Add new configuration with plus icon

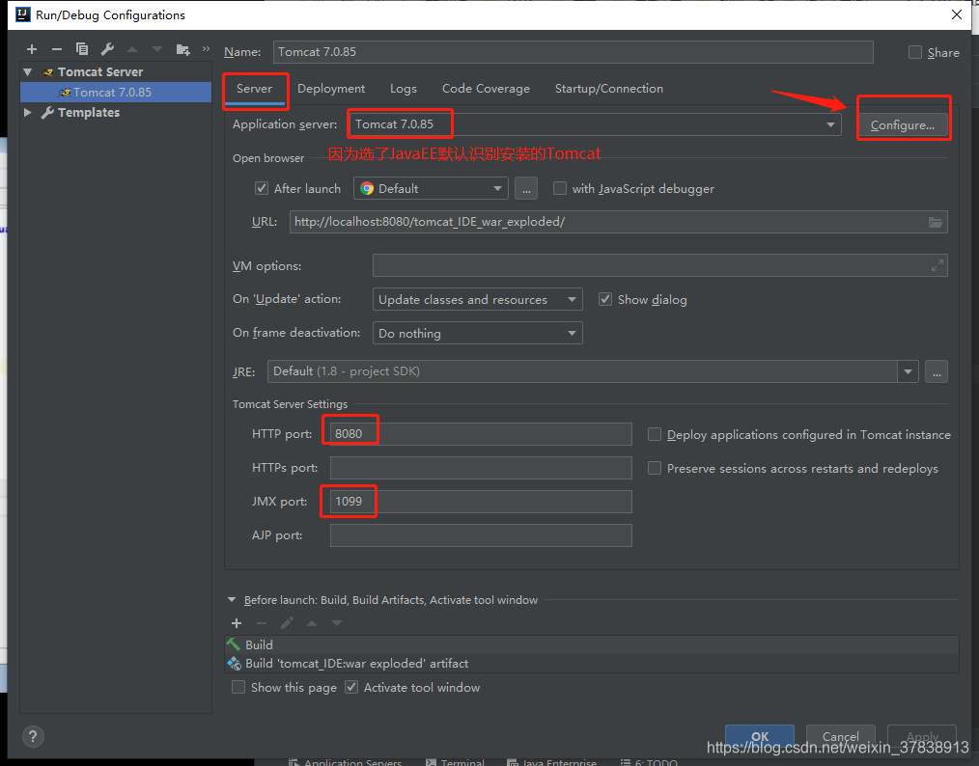(x=32, y=49)
